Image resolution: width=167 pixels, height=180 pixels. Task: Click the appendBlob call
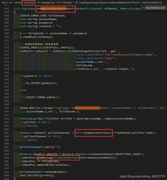(x=45, y=165)
